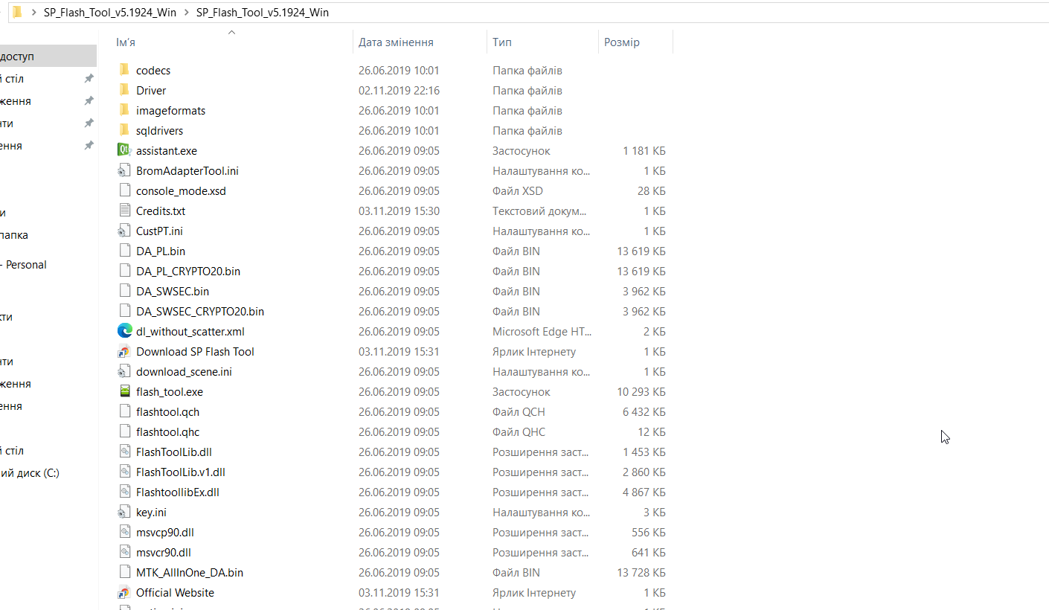Viewport: 1049px width, 610px height.
Task: Expand chevron between the two SP_Flash_Tool breadcrumbs
Action: (187, 13)
